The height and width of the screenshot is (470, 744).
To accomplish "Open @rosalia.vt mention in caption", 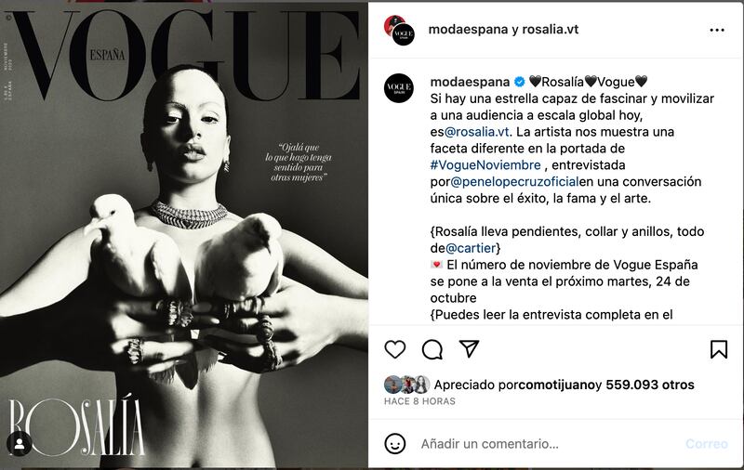I will [x=476, y=132].
